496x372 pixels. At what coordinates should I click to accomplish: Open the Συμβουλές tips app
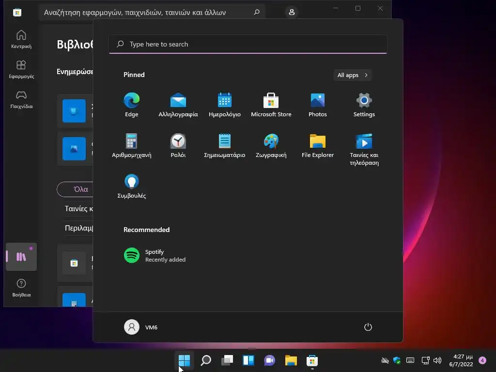point(132,186)
